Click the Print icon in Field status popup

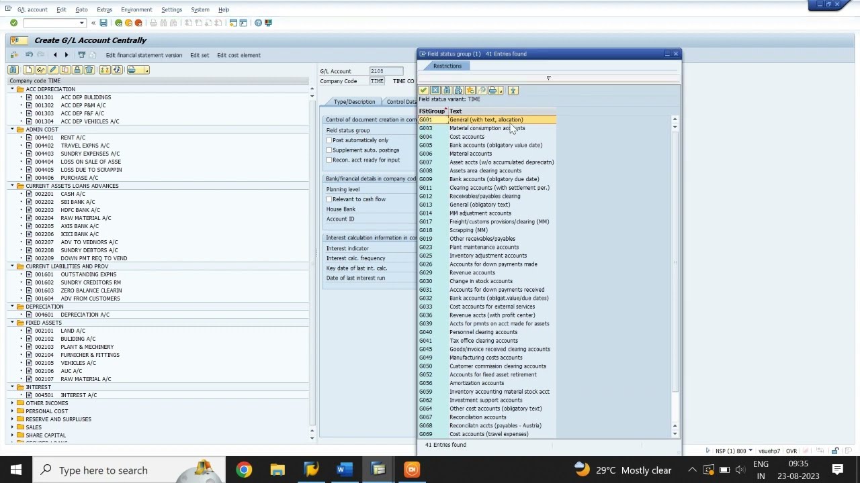[493, 90]
